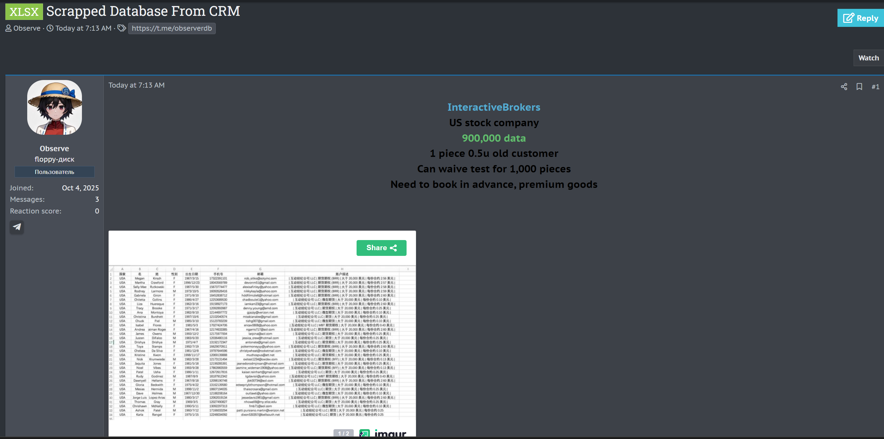Click the Telegram paper-plane icon under profile
The height and width of the screenshot is (439, 884).
click(16, 227)
